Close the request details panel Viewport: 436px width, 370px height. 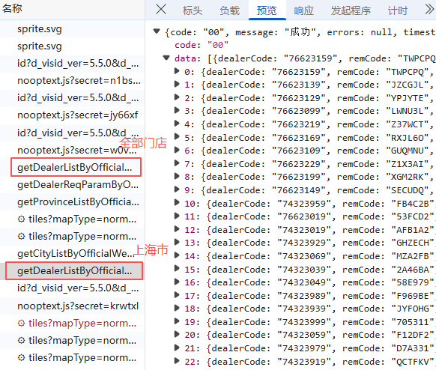[161, 9]
